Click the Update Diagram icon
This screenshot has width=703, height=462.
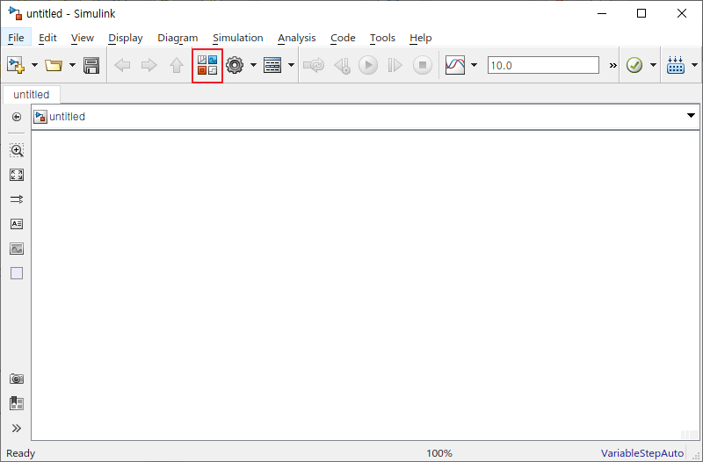pos(314,65)
